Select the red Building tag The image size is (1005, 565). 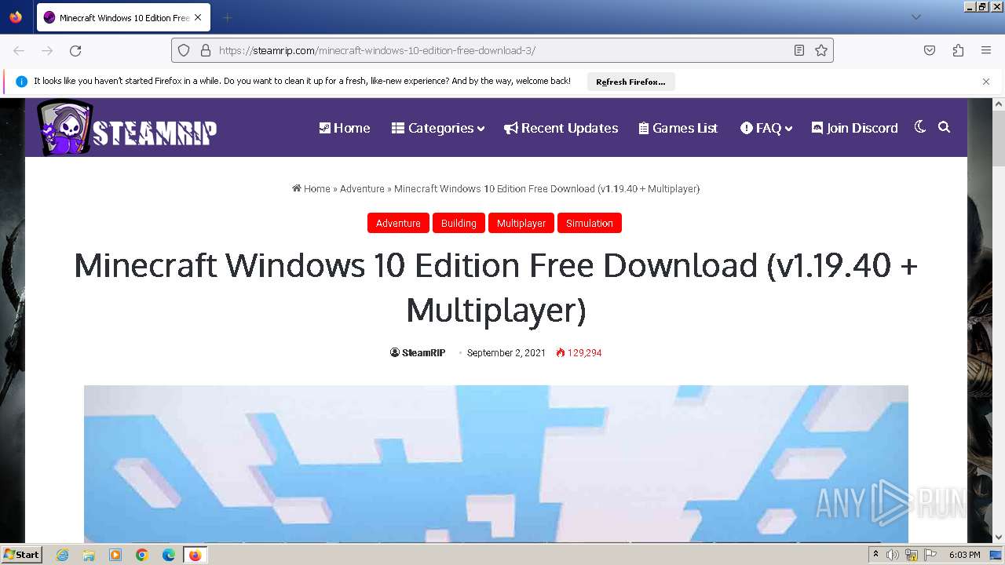[459, 224]
